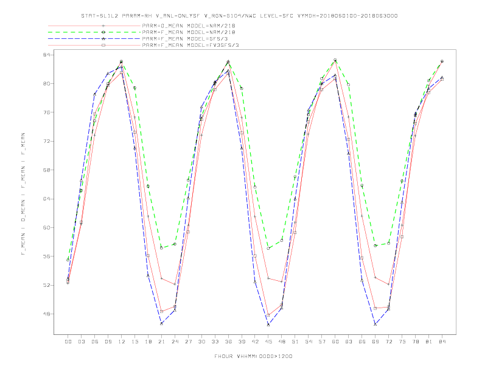Viewport: 482px width, 372px height.
Task: Click x-axis forecast hour label 63
Action: [349, 342]
